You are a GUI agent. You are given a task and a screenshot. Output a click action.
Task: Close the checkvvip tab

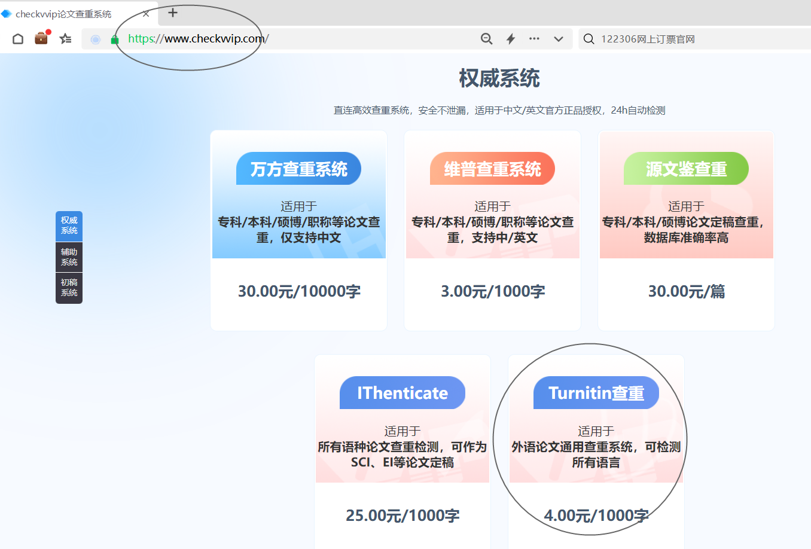tap(146, 14)
